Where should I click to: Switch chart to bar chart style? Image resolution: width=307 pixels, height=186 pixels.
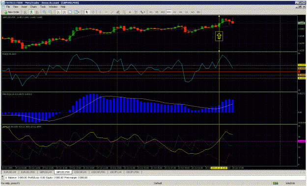(25, 12)
